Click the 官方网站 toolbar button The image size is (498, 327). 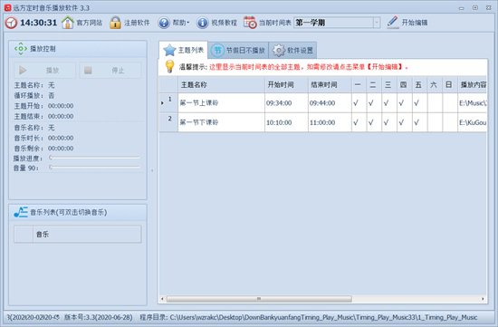click(81, 23)
